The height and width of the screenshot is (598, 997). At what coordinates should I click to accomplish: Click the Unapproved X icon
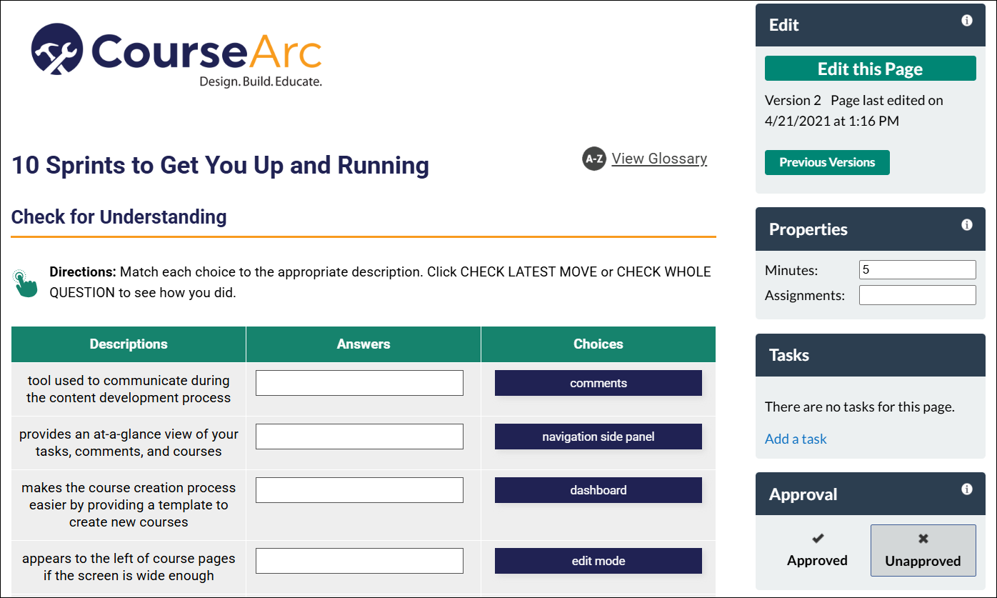point(923,538)
